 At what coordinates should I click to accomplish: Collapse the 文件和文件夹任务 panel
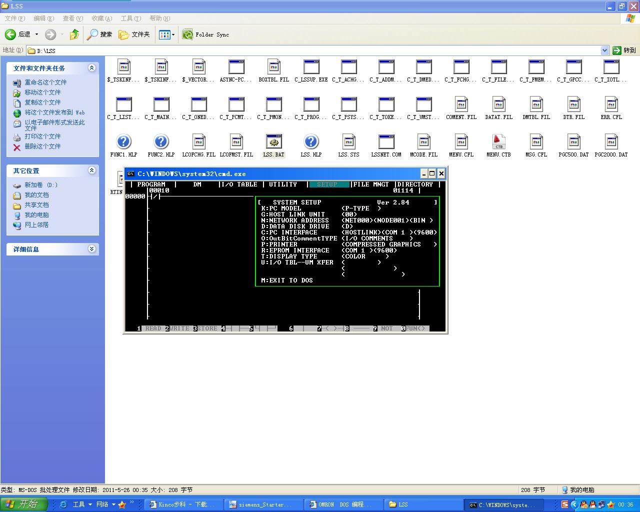[x=91, y=68]
